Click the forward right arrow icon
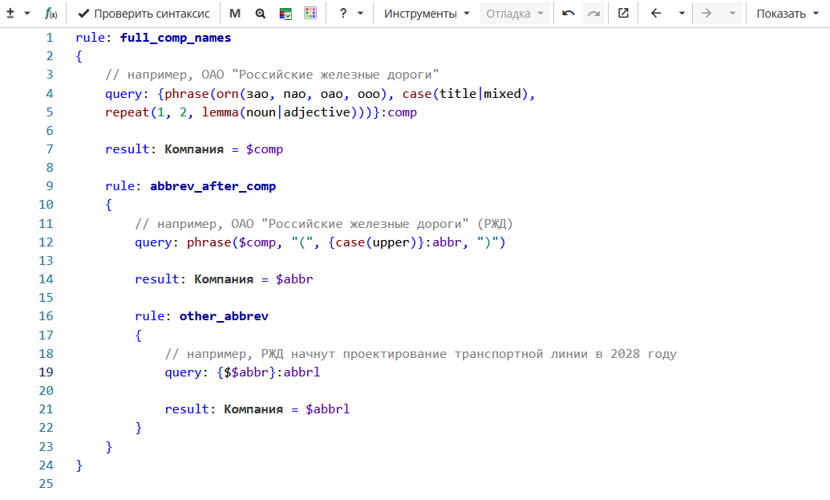The image size is (830, 500). click(x=707, y=14)
